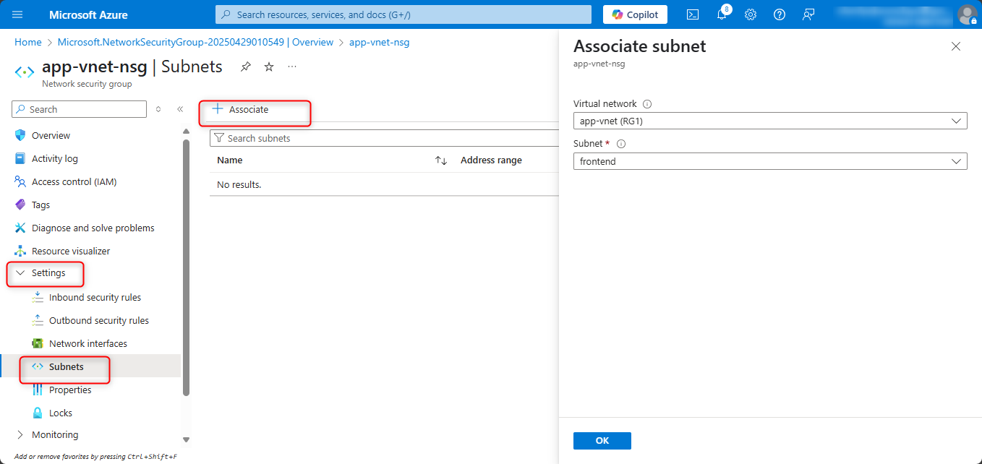Open Resource visualizer
Image resolution: width=982 pixels, height=464 pixels.
(71, 251)
